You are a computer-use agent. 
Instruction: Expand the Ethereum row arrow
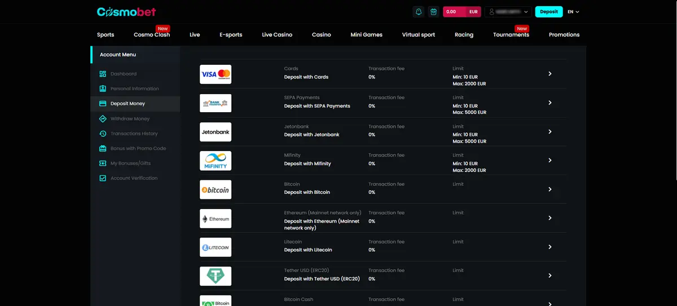550,218
